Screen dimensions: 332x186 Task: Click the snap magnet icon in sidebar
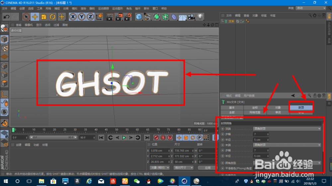[4, 123]
